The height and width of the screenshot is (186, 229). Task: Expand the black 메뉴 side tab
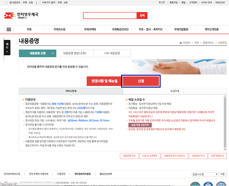pos(7,47)
